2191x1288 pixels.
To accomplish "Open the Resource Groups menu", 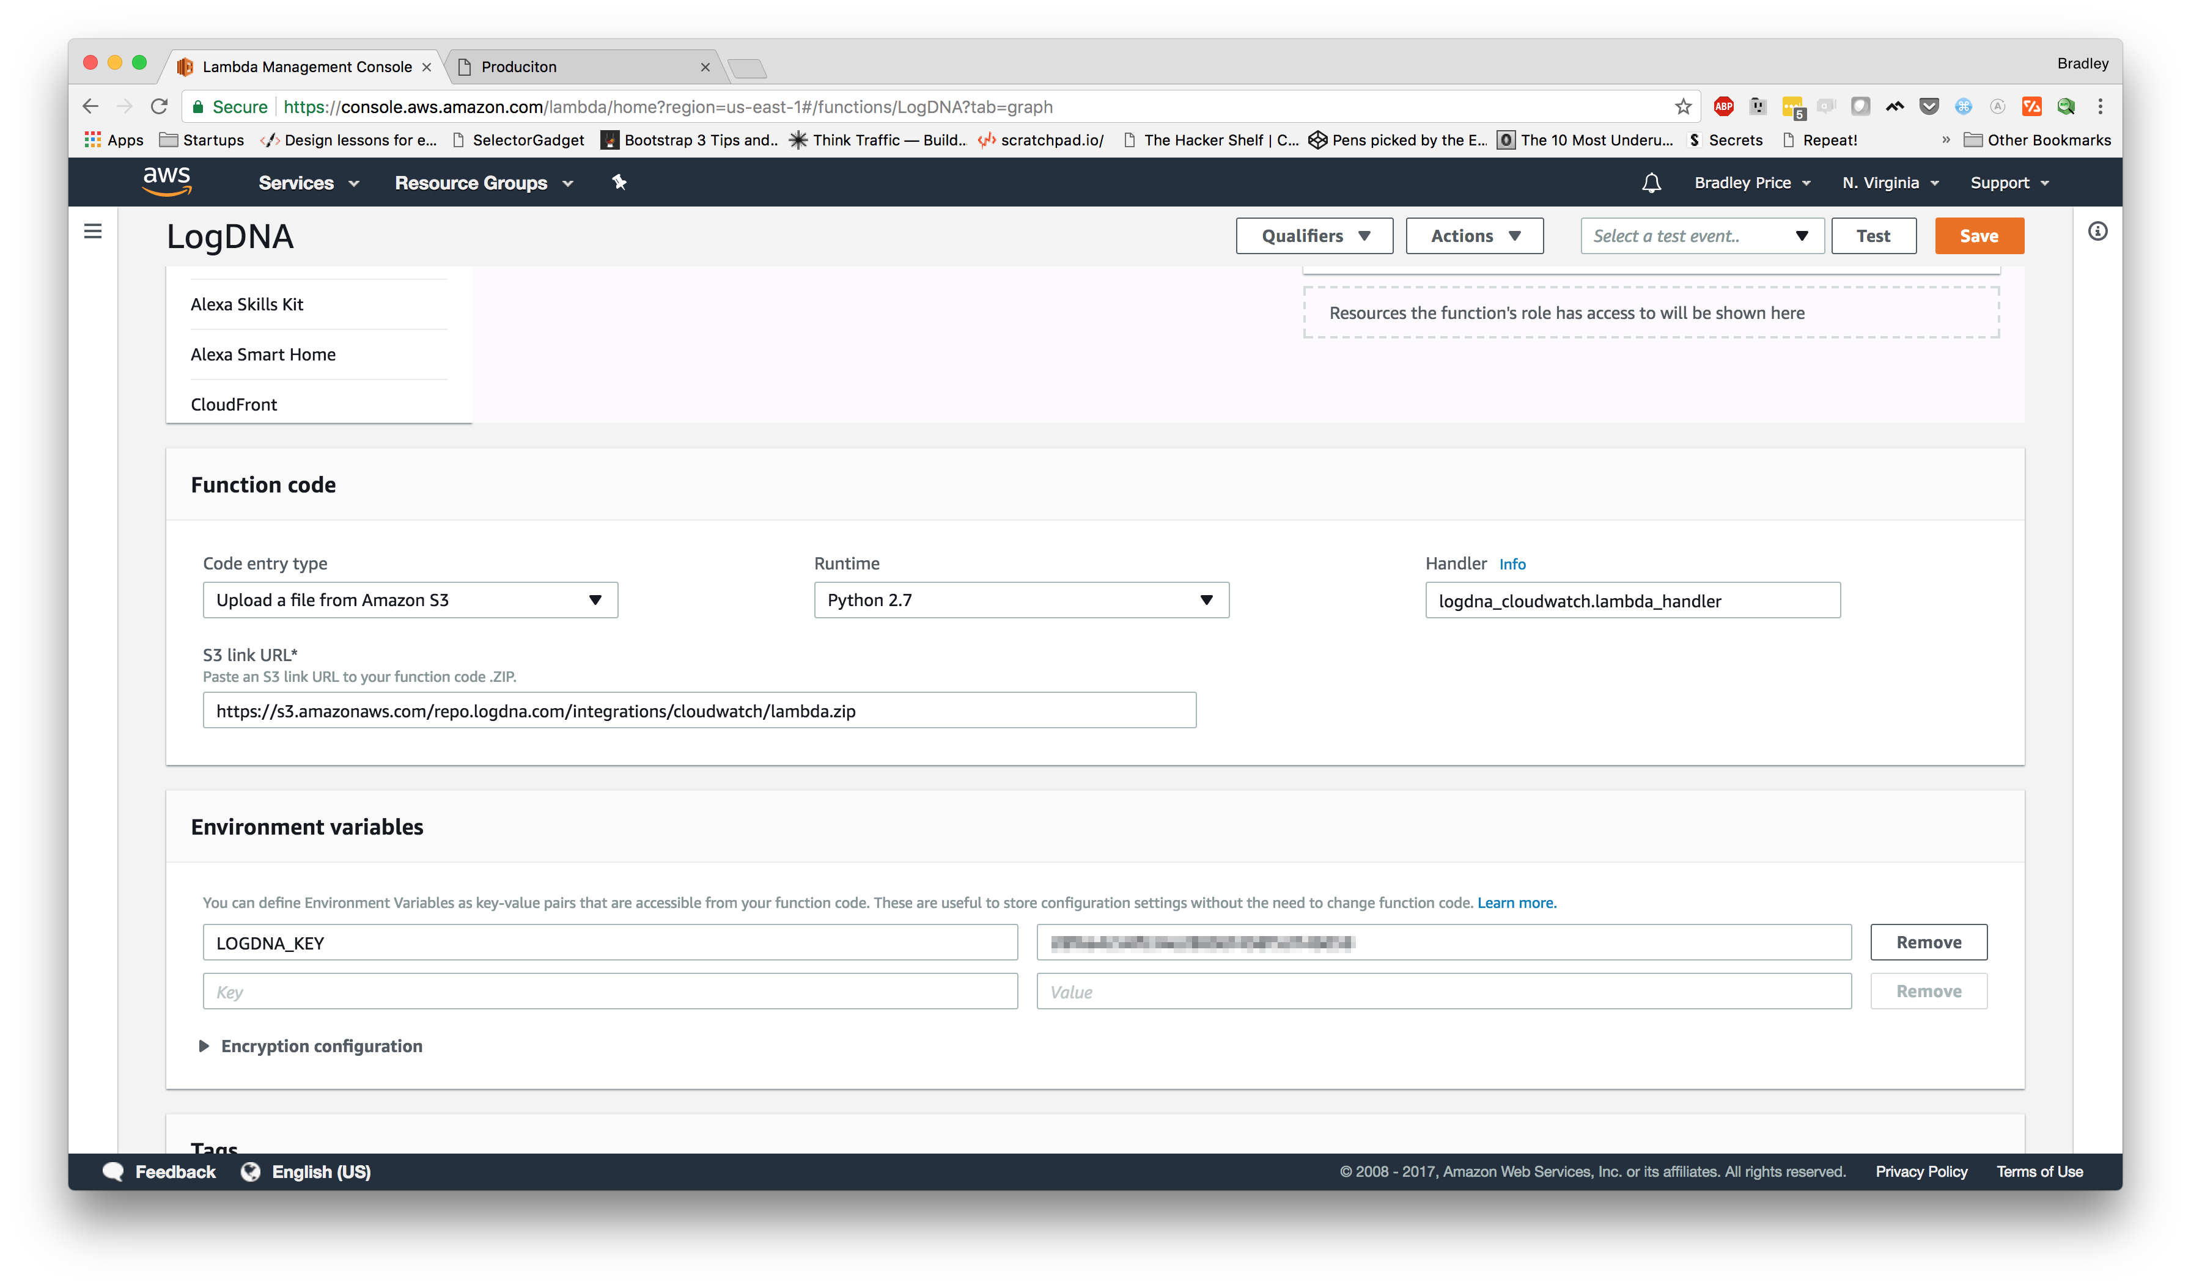I will [x=484, y=183].
